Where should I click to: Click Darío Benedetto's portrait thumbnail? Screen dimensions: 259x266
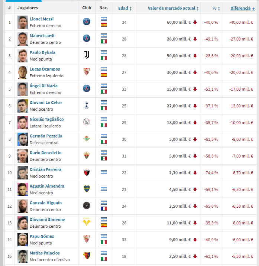coord(23,156)
